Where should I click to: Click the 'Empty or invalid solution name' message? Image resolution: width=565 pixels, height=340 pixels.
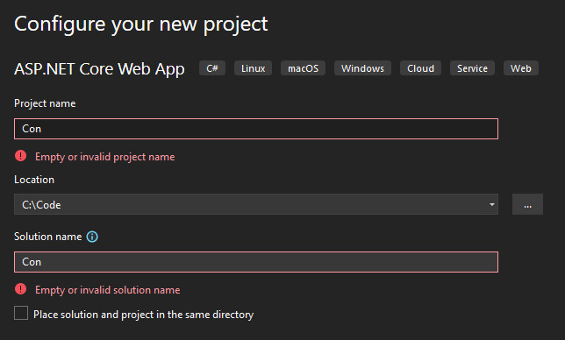(x=107, y=290)
